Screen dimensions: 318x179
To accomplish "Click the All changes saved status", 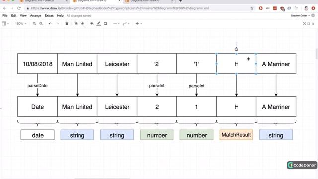I will [x=79, y=15].
